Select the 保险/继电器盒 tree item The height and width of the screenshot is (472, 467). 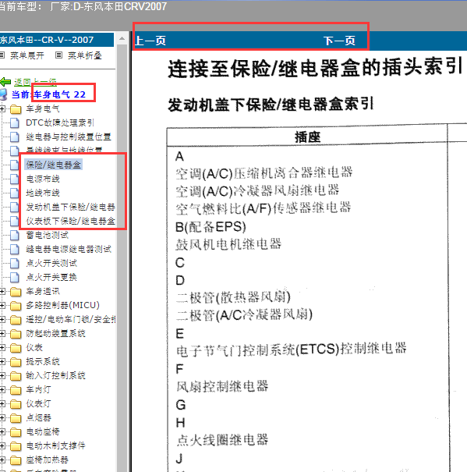pos(54,165)
